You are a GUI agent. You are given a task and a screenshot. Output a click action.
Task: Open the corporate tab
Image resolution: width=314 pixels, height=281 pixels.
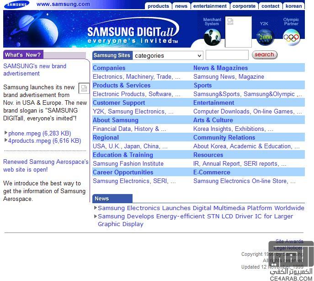click(x=244, y=6)
